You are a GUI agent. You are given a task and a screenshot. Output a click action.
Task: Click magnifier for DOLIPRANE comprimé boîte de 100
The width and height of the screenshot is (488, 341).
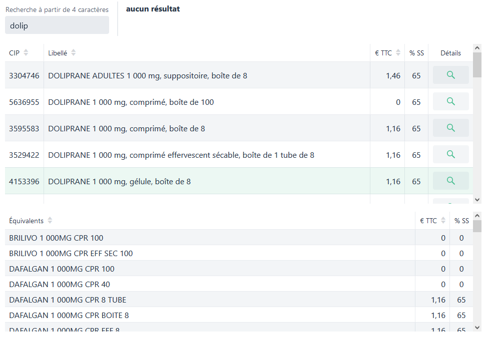450,101
